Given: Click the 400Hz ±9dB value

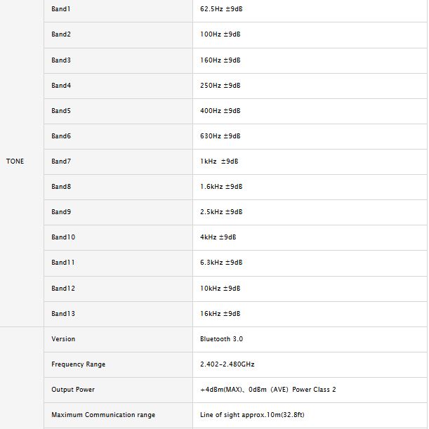Looking at the screenshot, I should click(x=220, y=111).
